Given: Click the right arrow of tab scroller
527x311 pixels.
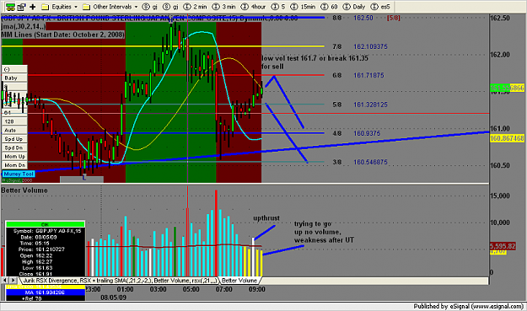Looking at the screenshot, I should point(13,280).
